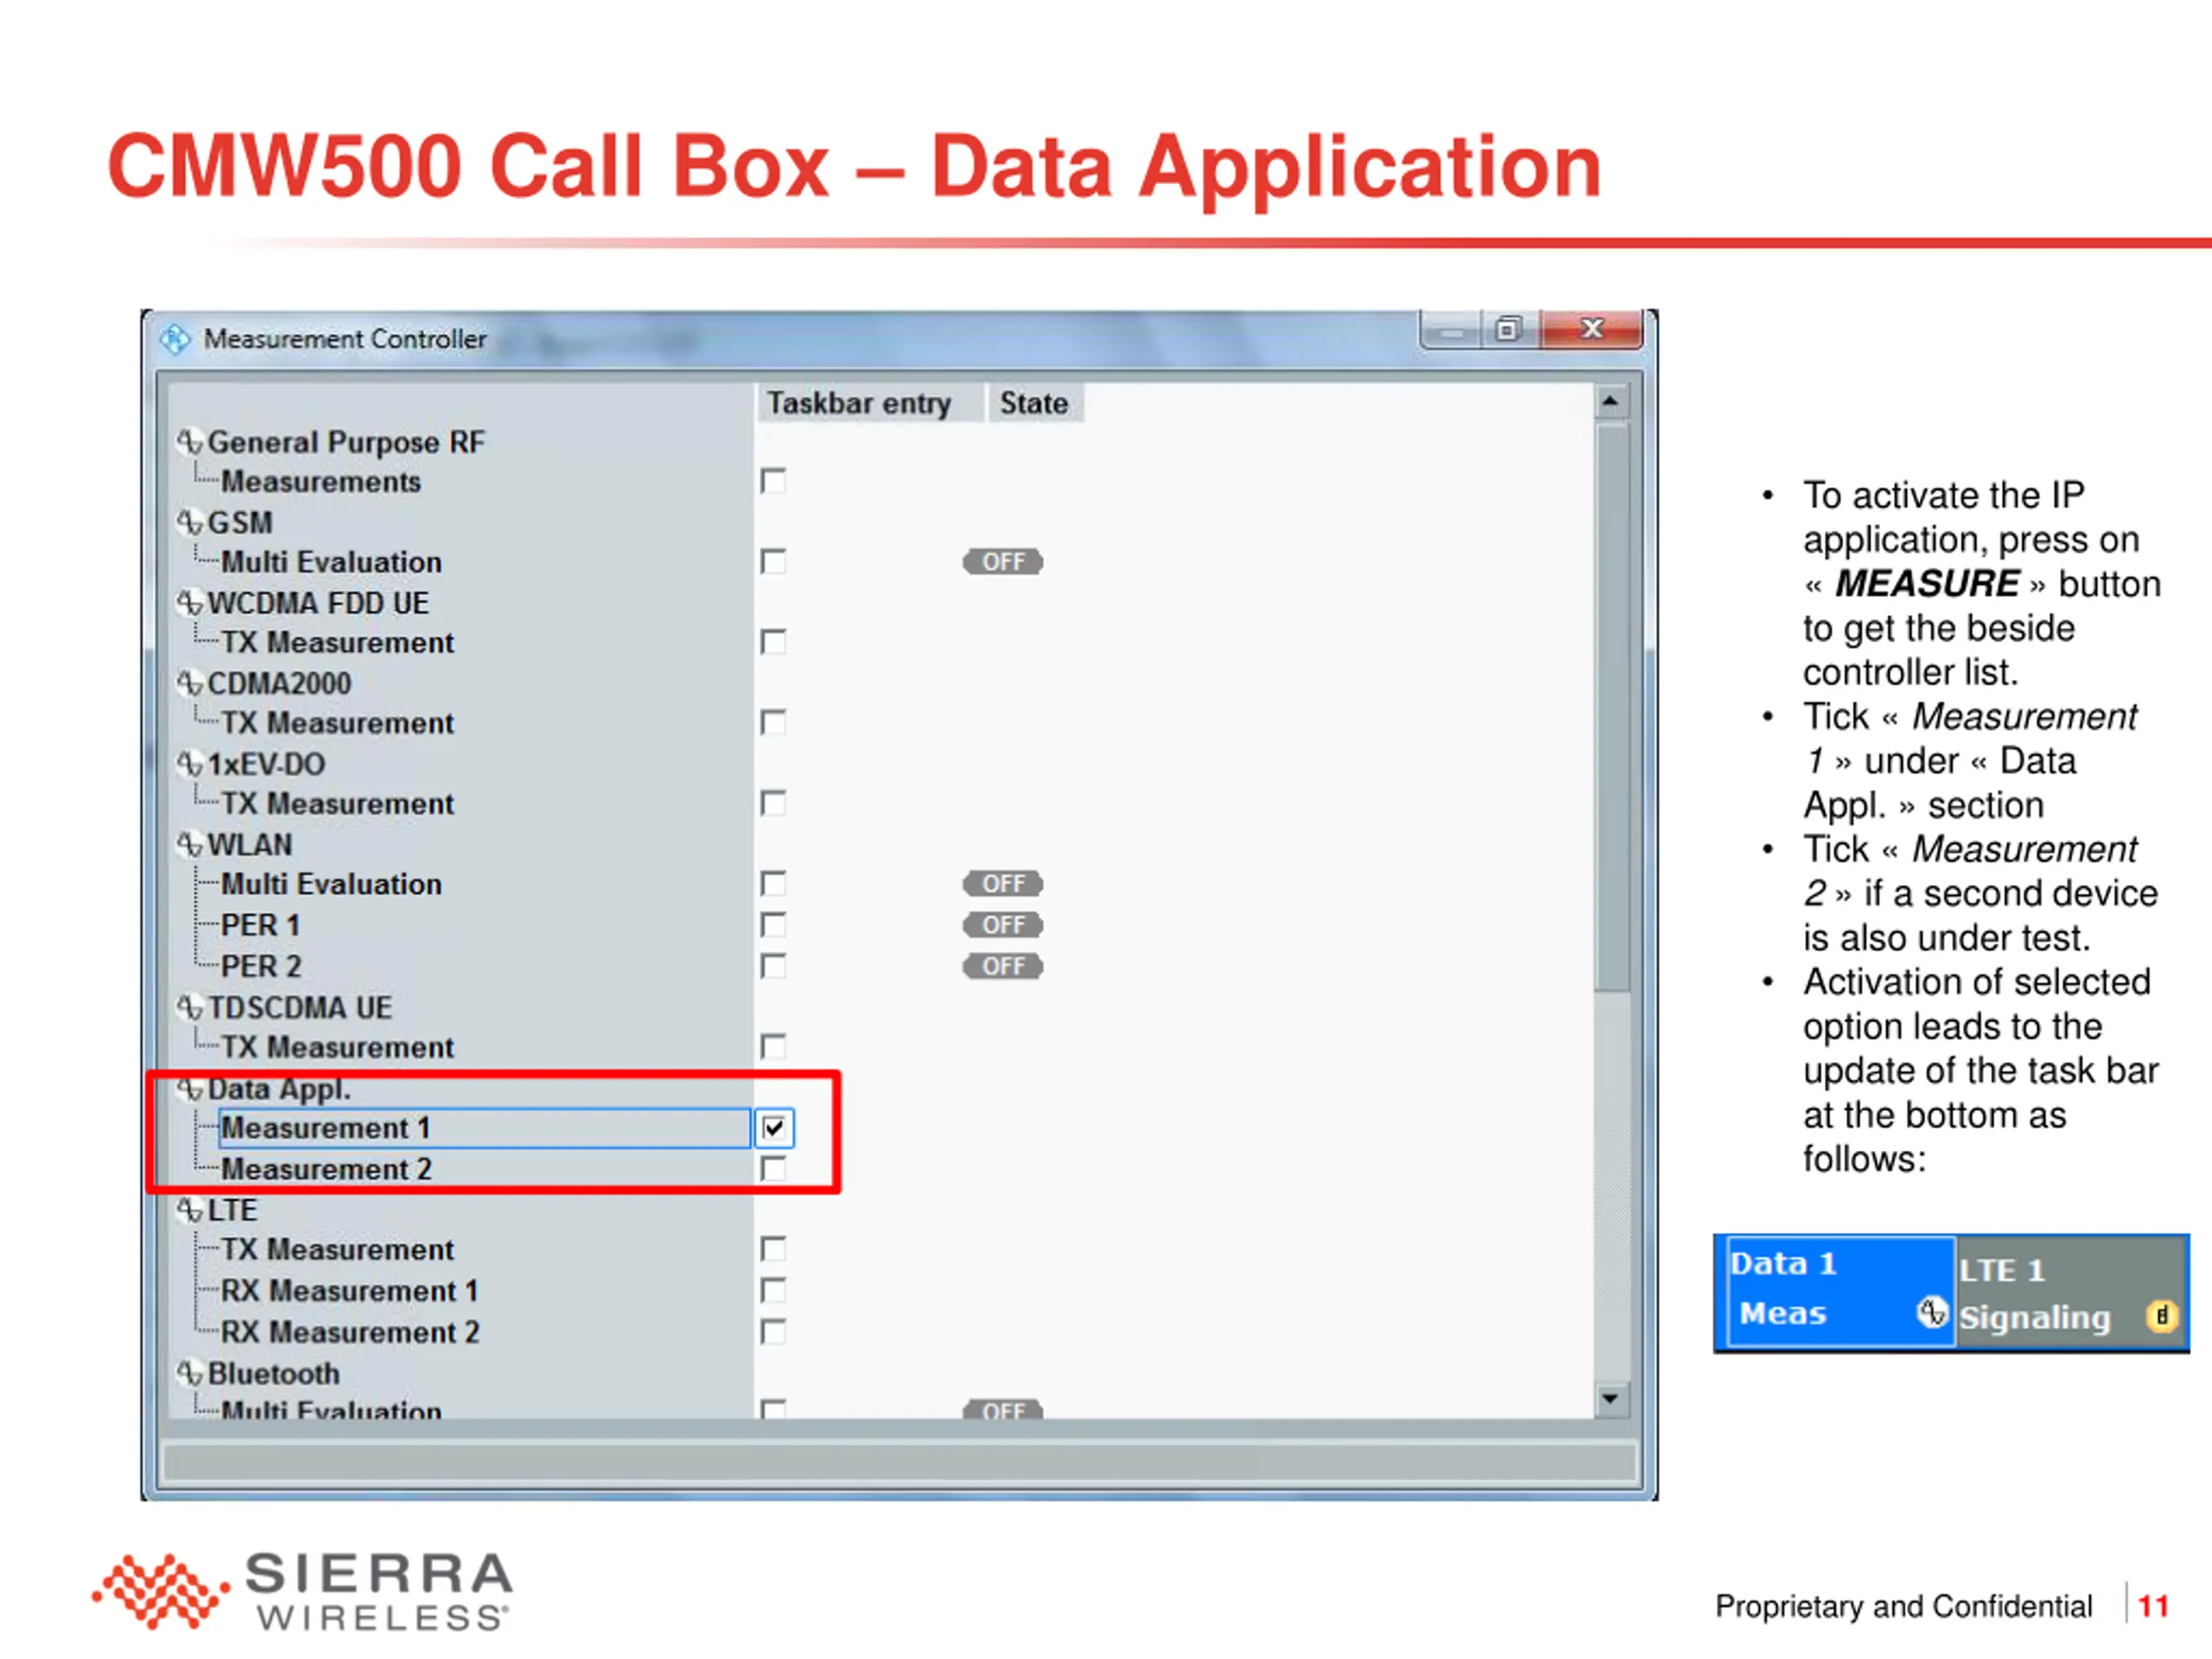Select the WLAN tree group

pos(250,845)
